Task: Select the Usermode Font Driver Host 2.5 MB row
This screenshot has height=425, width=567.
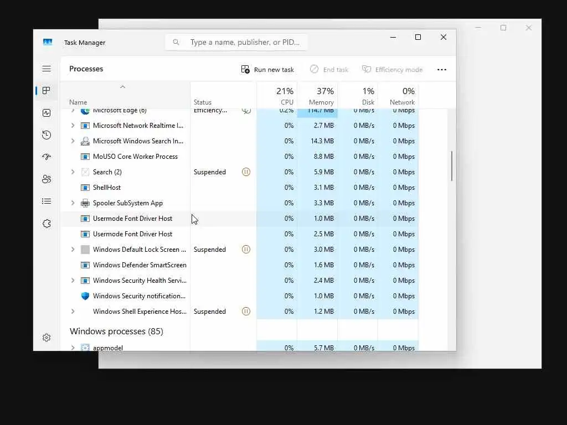Action: point(239,234)
